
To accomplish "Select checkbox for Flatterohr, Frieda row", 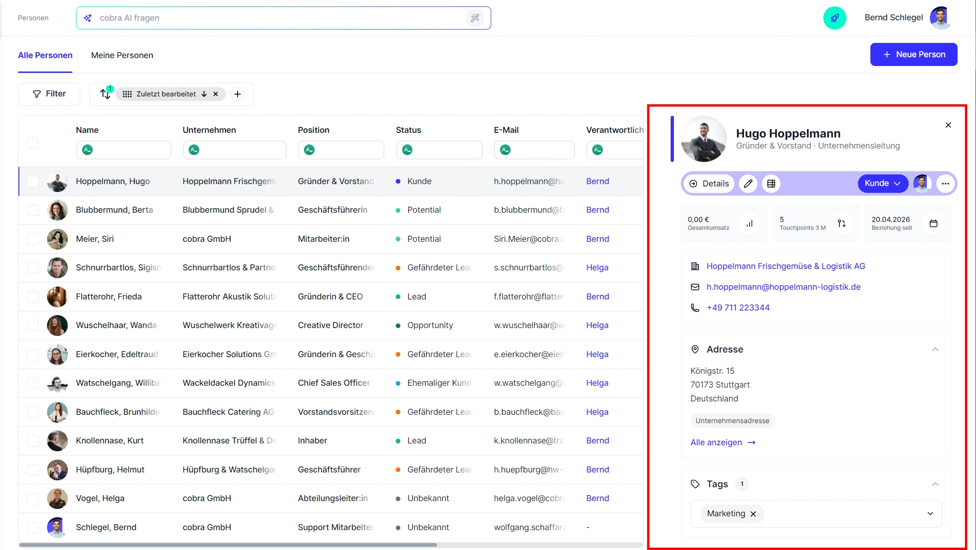I will pos(33,297).
